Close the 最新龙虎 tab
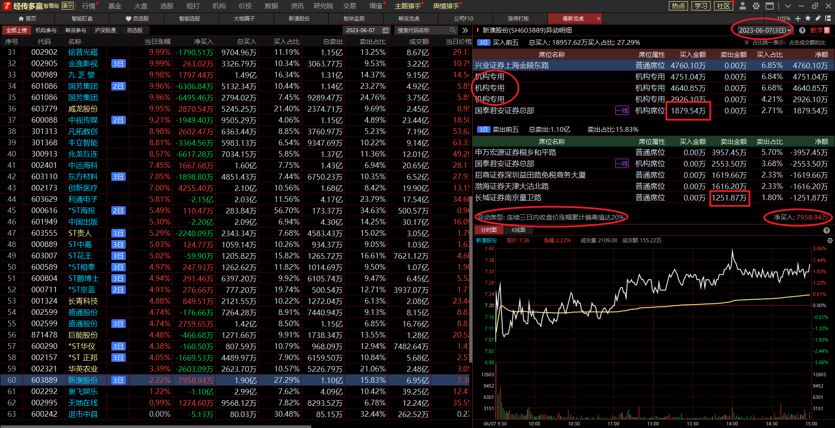The height and width of the screenshot is (428, 835). [598, 18]
